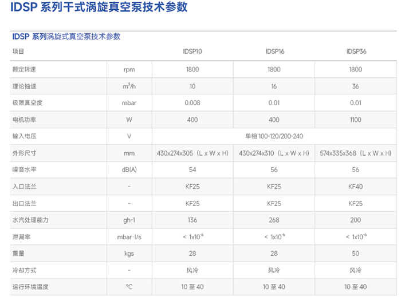The image size is (401, 297).
Task: Click the 'mm' unit cell
Action: [129, 153]
